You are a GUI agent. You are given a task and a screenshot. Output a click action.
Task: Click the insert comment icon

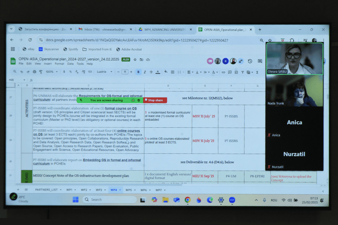230,72
